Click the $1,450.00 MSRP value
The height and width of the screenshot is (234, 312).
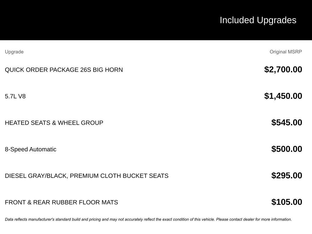(x=283, y=96)
